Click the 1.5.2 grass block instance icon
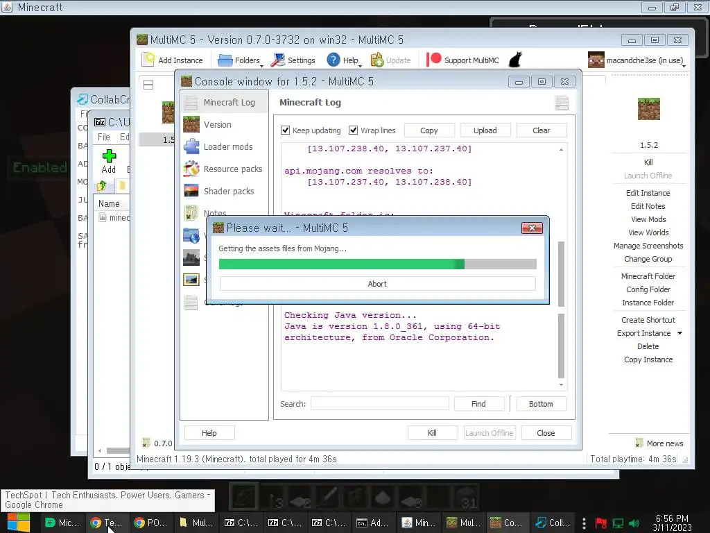710x533 pixels. pyautogui.click(x=648, y=109)
